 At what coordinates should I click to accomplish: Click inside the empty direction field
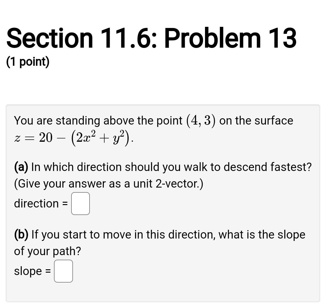[x=80, y=203]
